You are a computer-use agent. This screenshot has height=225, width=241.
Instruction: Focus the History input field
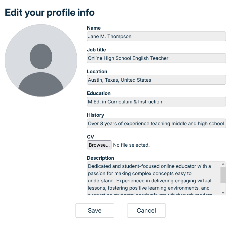pyautogui.click(x=156, y=123)
